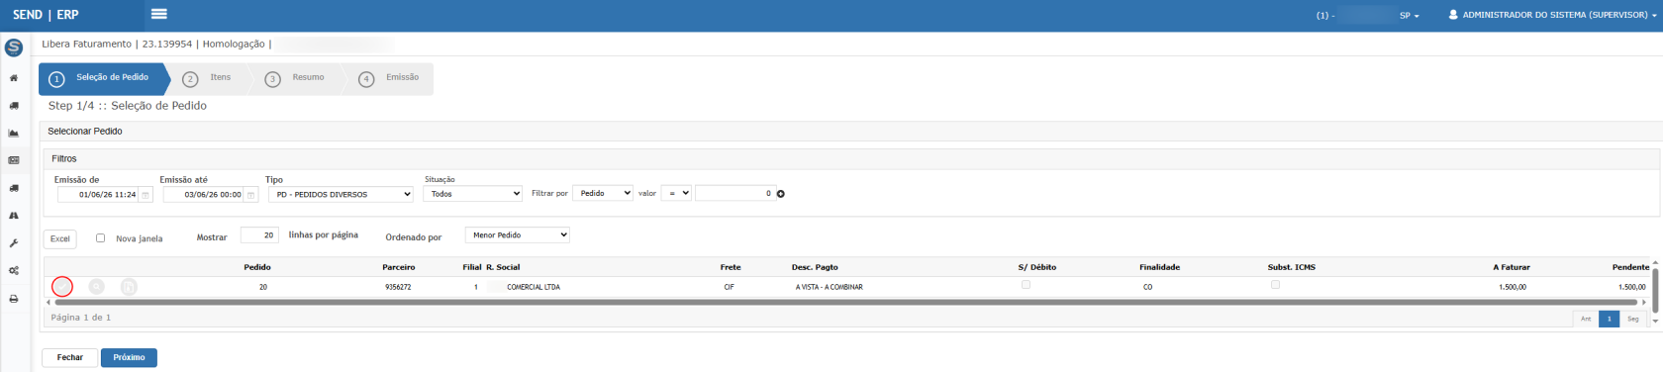The height and width of the screenshot is (372, 1663).
Task: Click the Desc. Pagto column header
Action: [815, 267]
